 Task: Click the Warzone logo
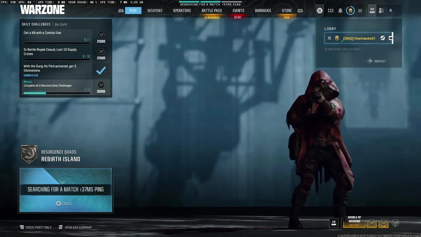pos(42,10)
